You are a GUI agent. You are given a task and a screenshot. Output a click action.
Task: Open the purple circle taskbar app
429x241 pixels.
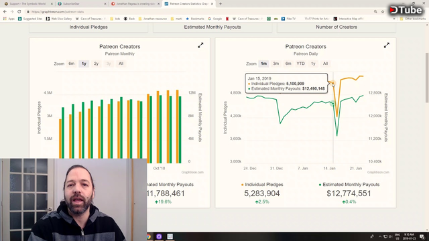[159, 236]
